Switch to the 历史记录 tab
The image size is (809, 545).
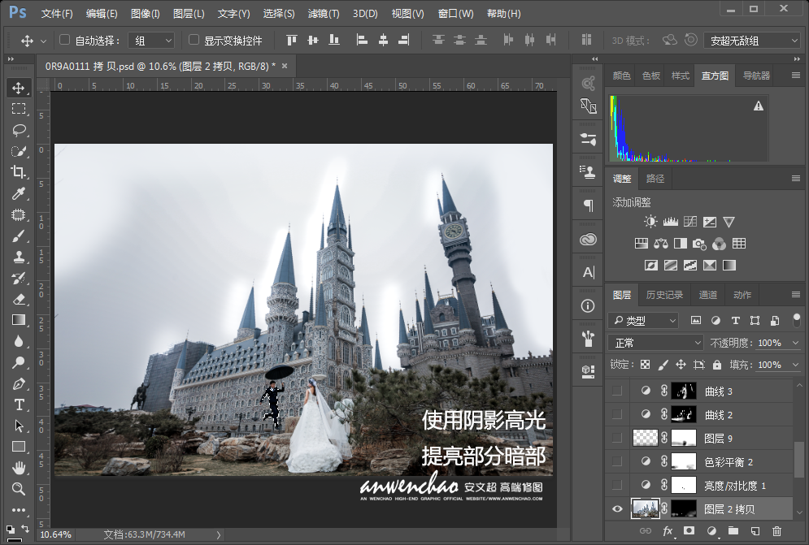point(664,294)
